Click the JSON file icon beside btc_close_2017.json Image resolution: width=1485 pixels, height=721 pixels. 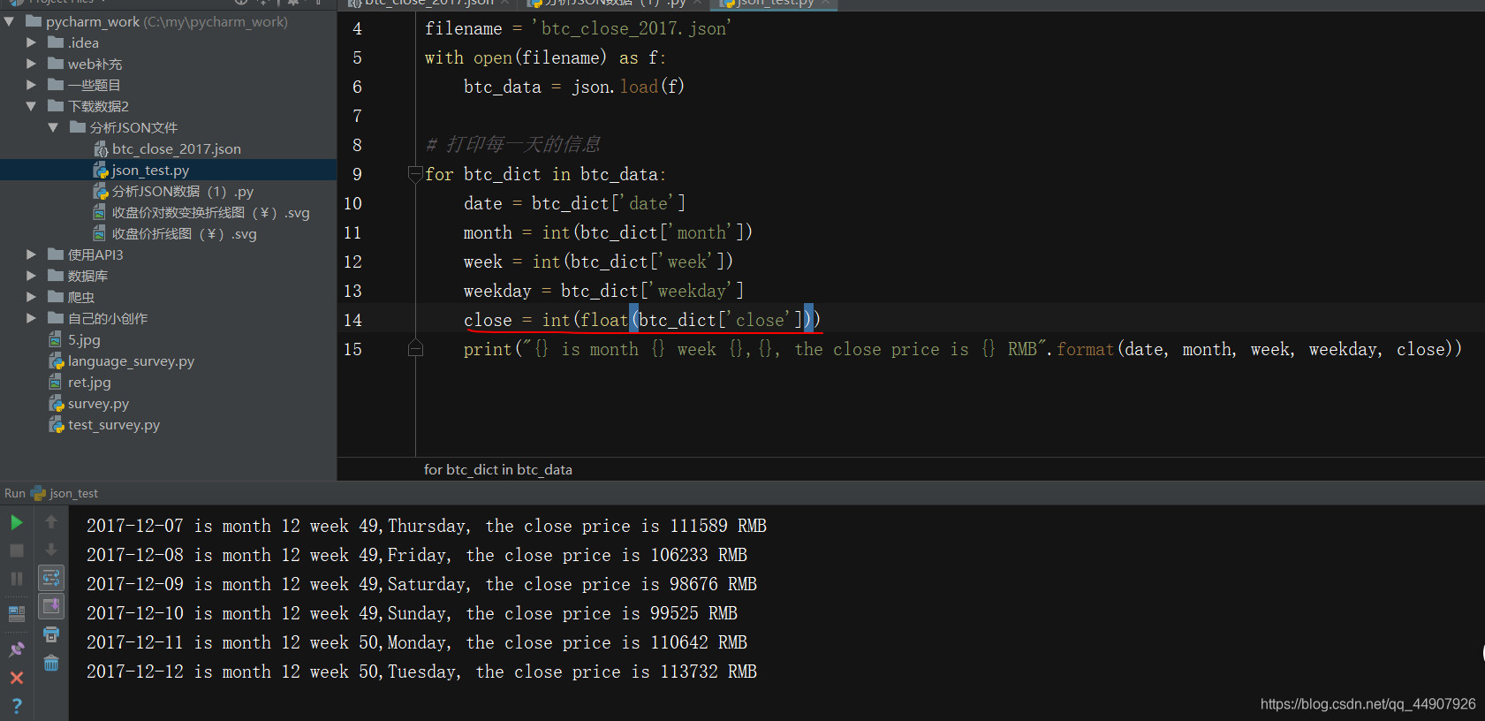pyautogui.click(x=101, y=149)
